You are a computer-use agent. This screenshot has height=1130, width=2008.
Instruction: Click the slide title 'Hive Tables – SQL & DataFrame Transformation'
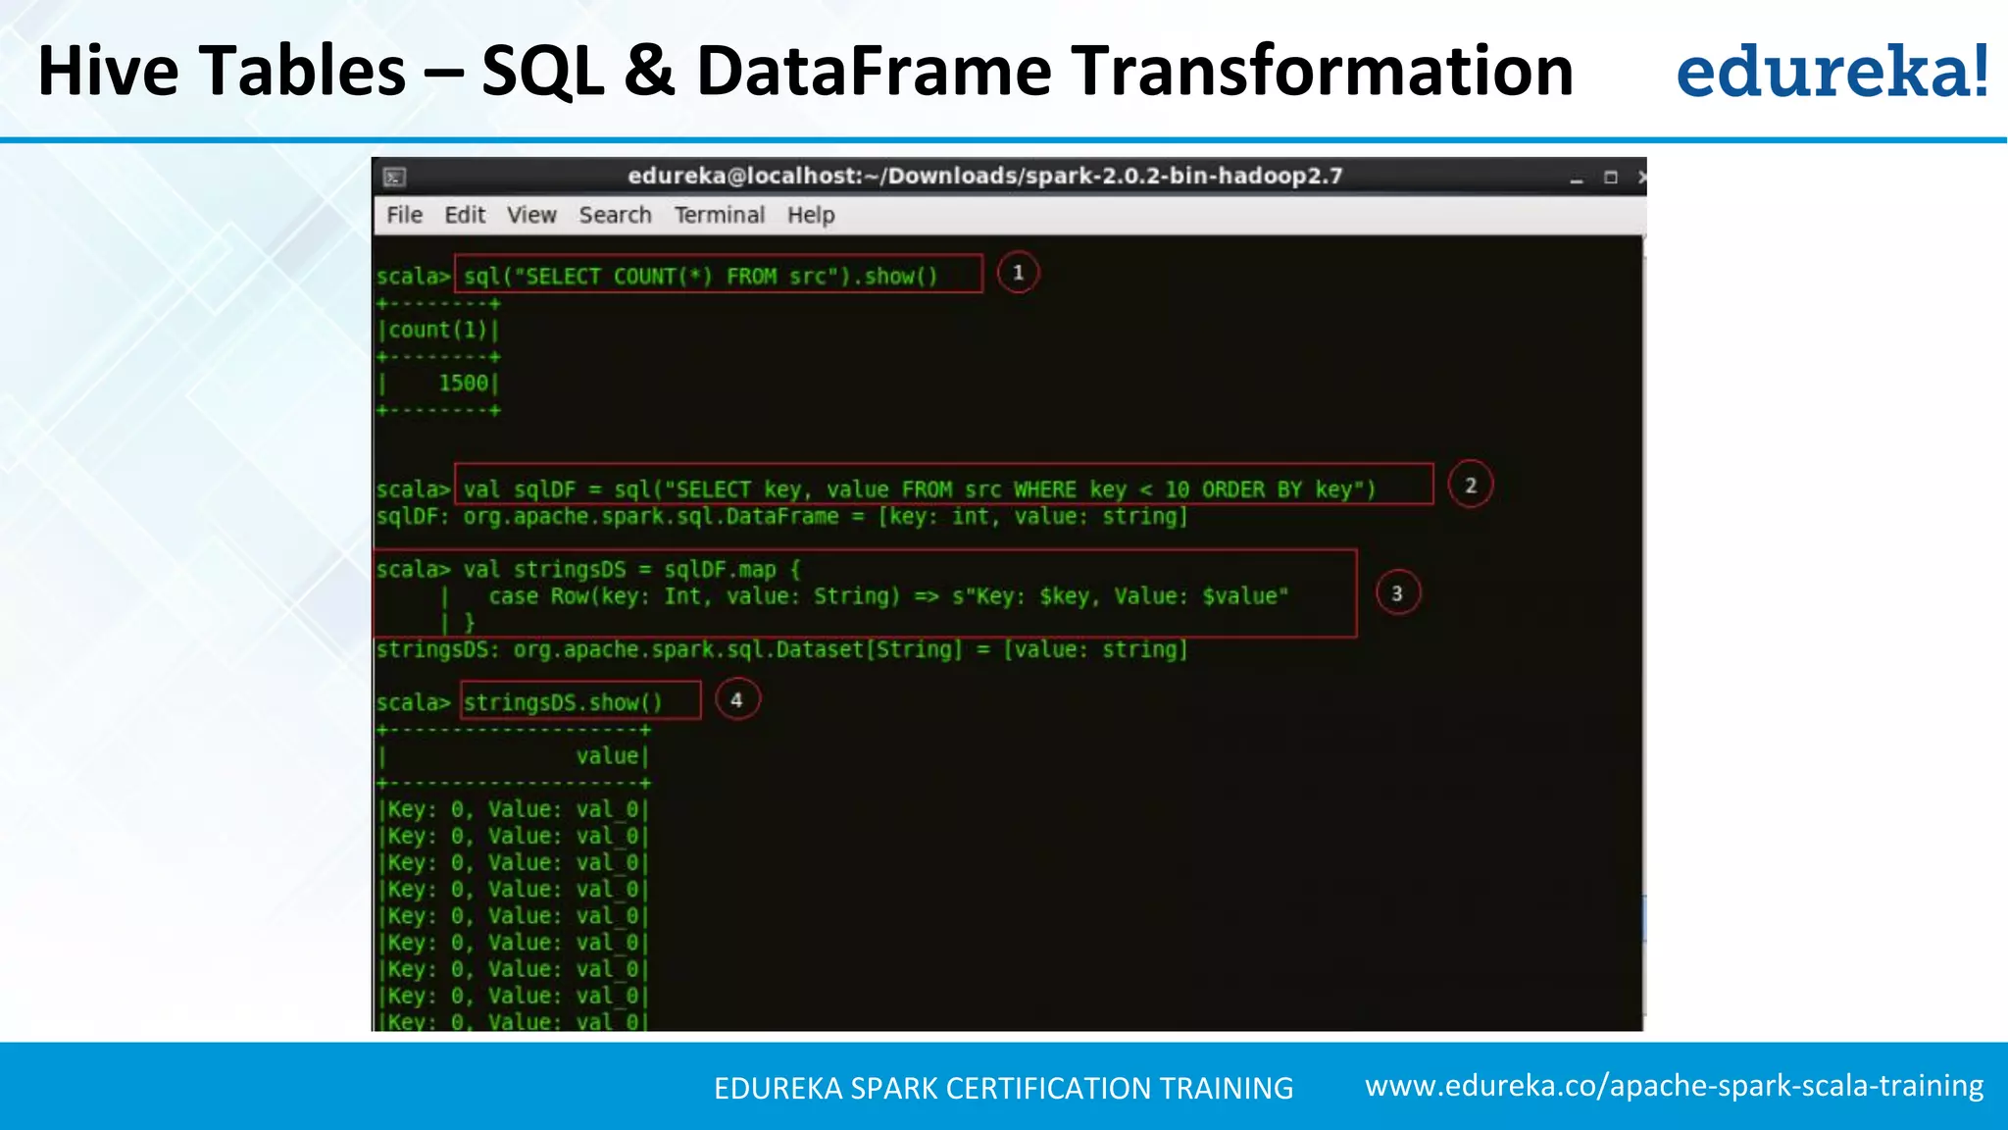pyautogui.click(x=805, y=71)
